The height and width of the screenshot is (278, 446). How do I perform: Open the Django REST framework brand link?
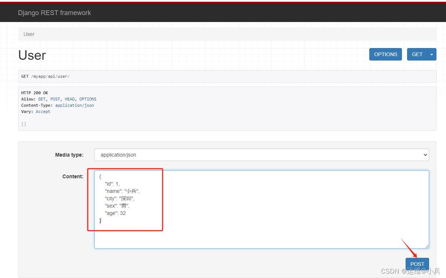(x=54, y=13)
